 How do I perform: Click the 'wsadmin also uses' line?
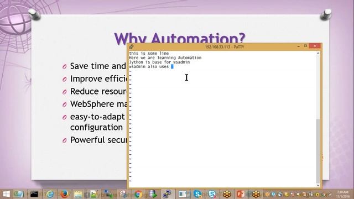point(149,66)
